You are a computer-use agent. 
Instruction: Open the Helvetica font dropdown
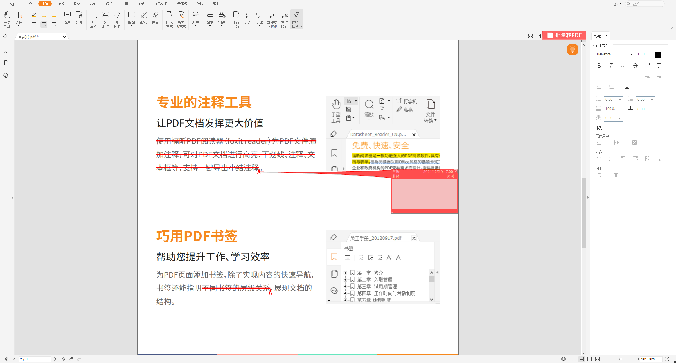pos(615,54)
